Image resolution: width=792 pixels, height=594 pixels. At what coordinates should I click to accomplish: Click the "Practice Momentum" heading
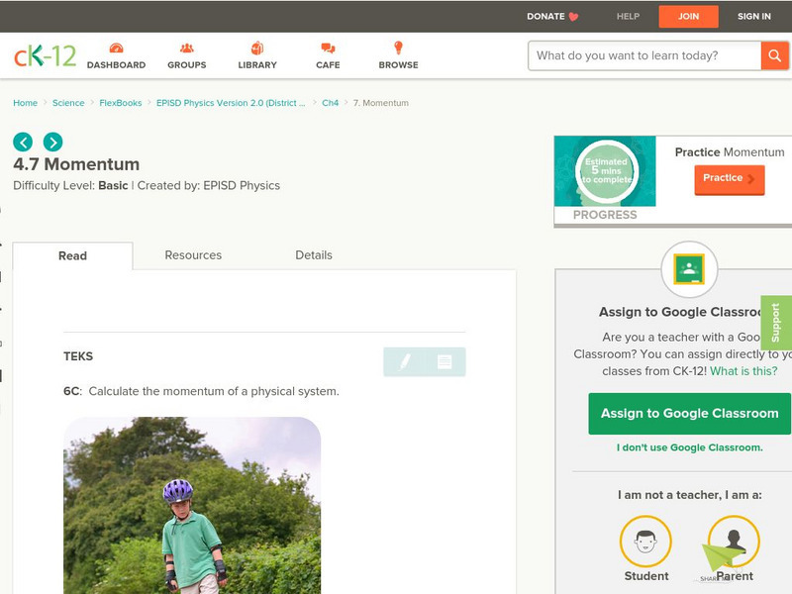click(x=730, y=152)
